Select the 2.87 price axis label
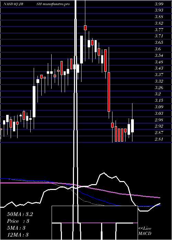This screenshot has width=172, height=240. pos(159,133)
